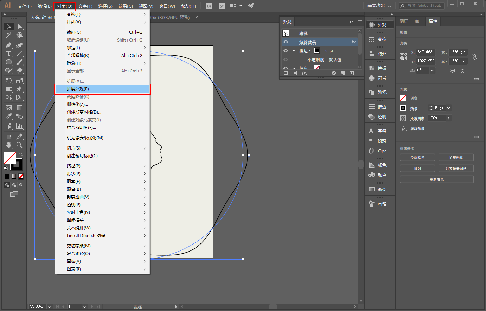Click 对齐像素网格 button
The image size is (486, 311).
456,169
